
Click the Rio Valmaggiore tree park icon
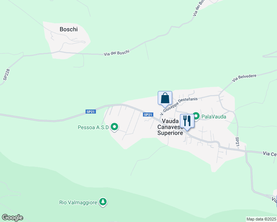tap(103, 202)
